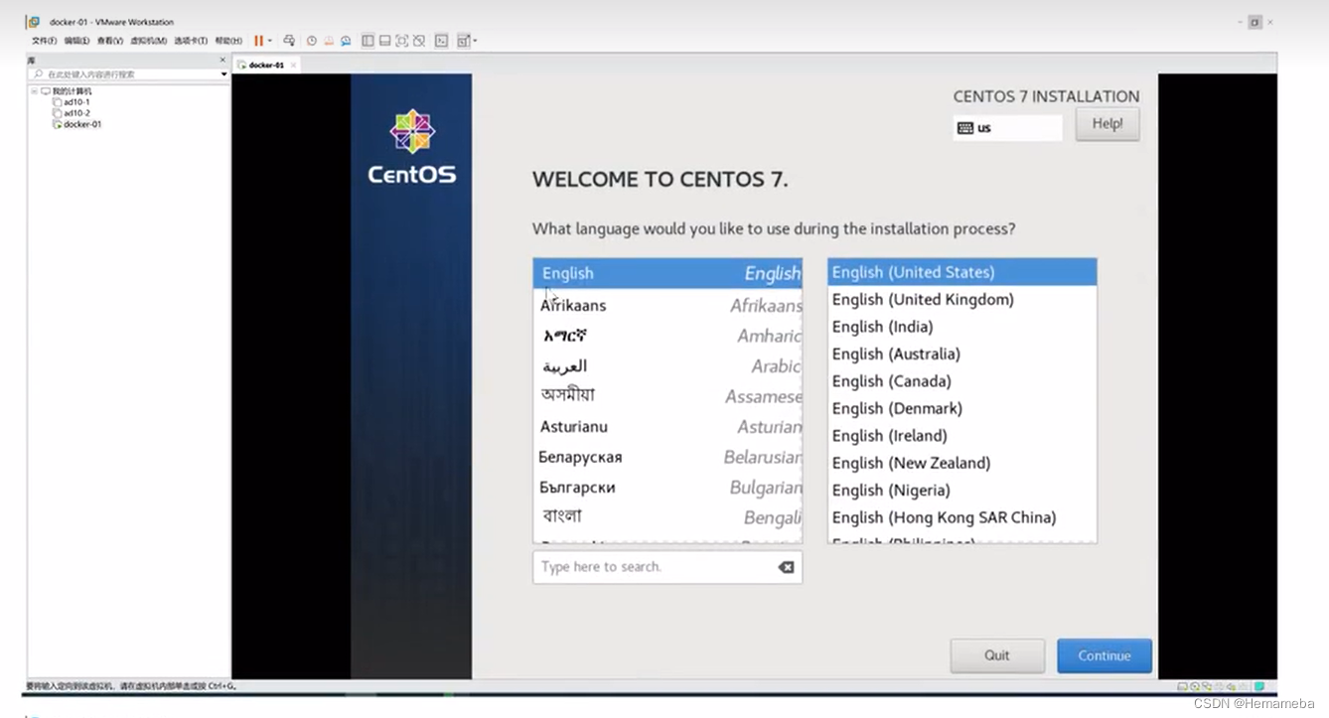Image resolution: width=1329 pixels, height=718 pixels.
Task: Toggle the library sidebar visibility icon
Action: tap(369, 41)
